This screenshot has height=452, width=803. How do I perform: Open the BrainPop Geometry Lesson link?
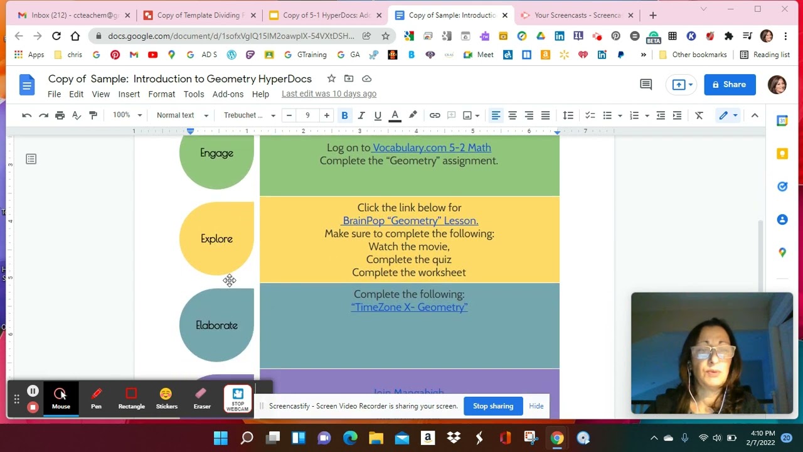coord(410,220)
